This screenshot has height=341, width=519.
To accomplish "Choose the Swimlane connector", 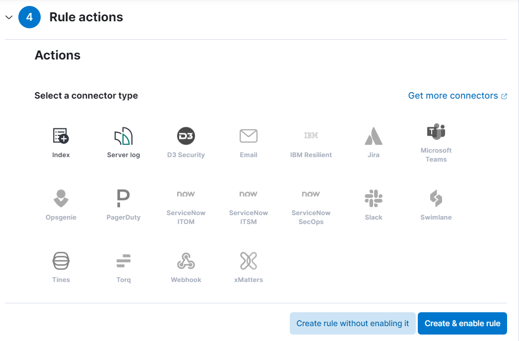I will [436, 205].
